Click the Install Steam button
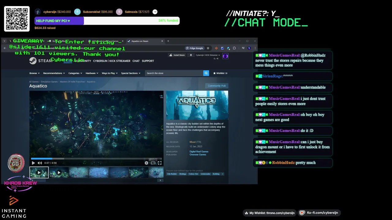The height and width of the screenshot is (220, 392). (x=177, y=55)
